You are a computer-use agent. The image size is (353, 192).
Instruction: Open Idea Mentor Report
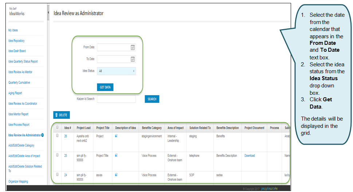coord(19,114)
